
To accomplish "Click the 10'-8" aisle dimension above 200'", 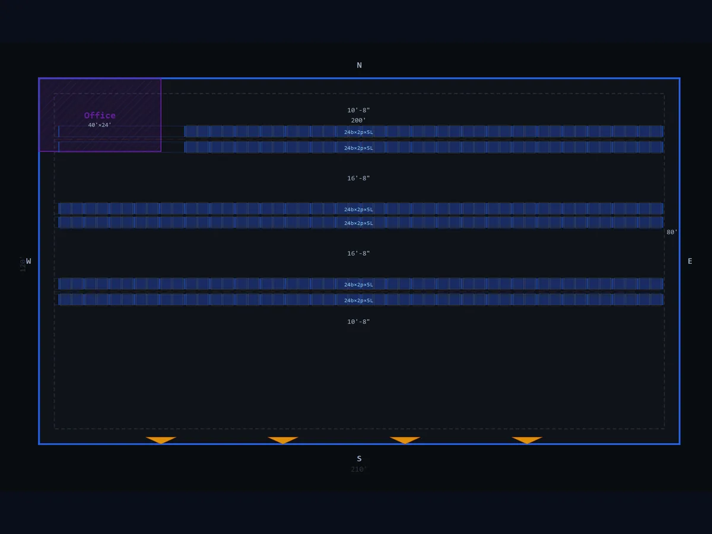I will [x=358, y=110].
